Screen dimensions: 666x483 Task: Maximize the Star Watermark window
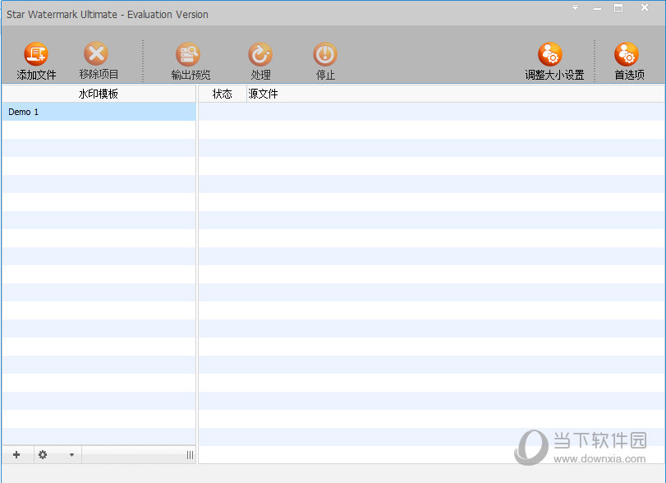(x=618, y=7)
